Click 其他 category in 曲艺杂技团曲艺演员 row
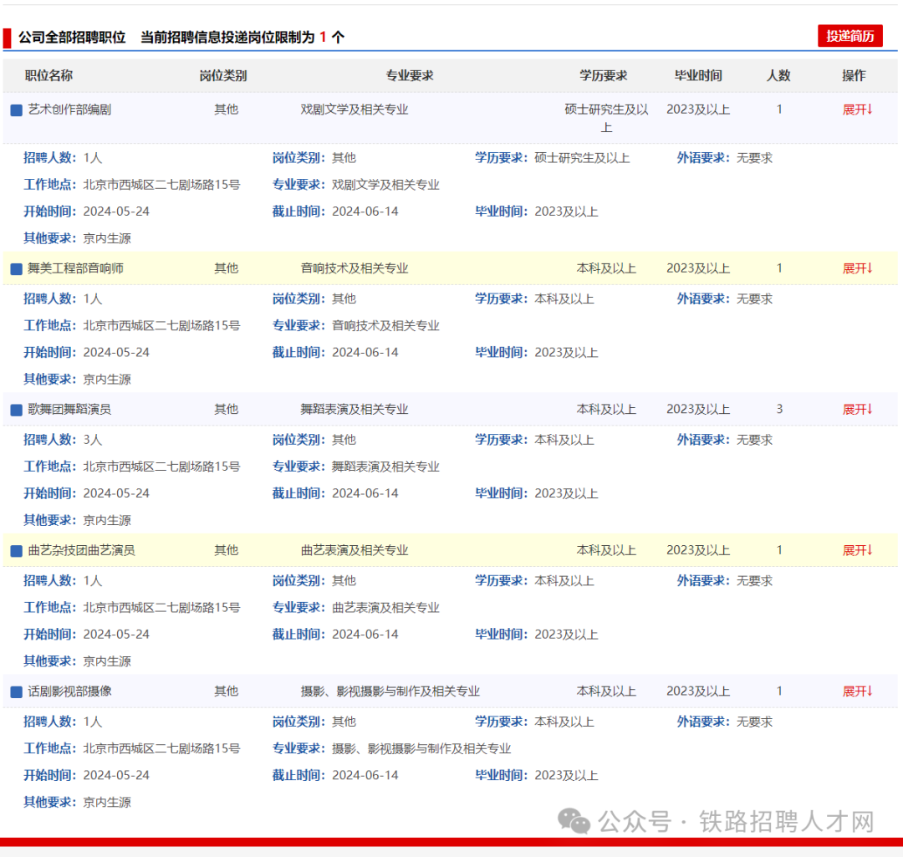This screenshot has height=857, width=903. click(x=227, y=551)
